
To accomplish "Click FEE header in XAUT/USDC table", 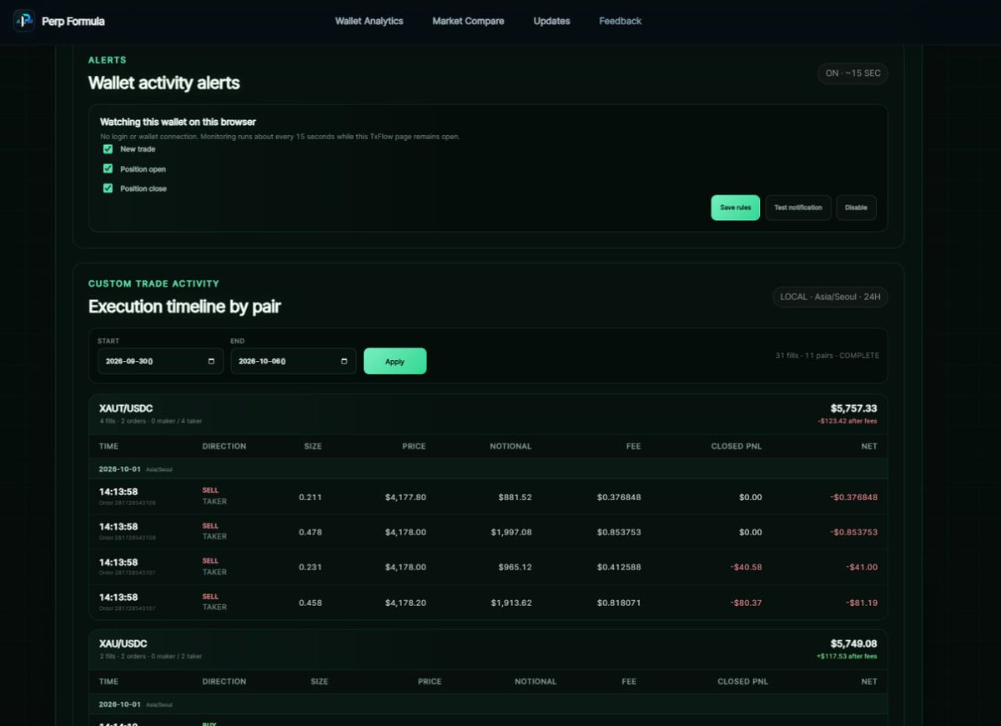I will click(633, 446).
